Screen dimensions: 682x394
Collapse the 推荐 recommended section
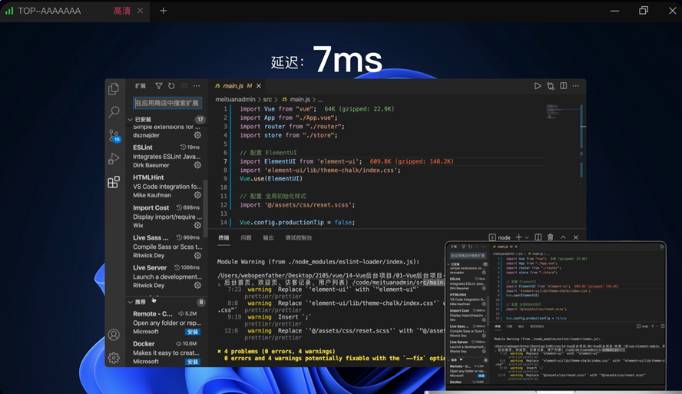[131, 302]
